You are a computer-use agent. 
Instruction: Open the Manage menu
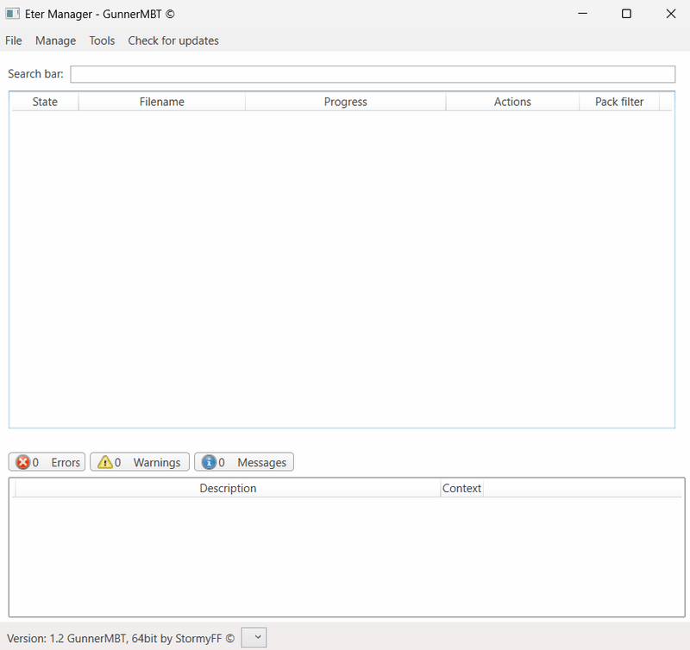tap(55, 41)
